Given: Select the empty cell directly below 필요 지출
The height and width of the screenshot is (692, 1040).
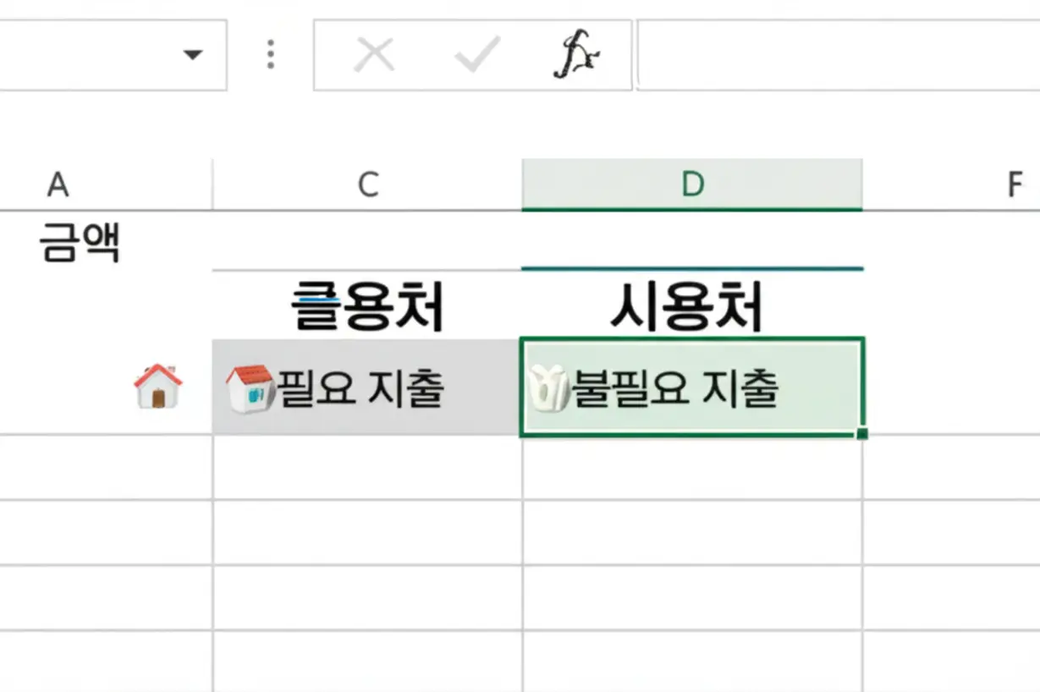Looking at the screenshot, I should point(367,468).
